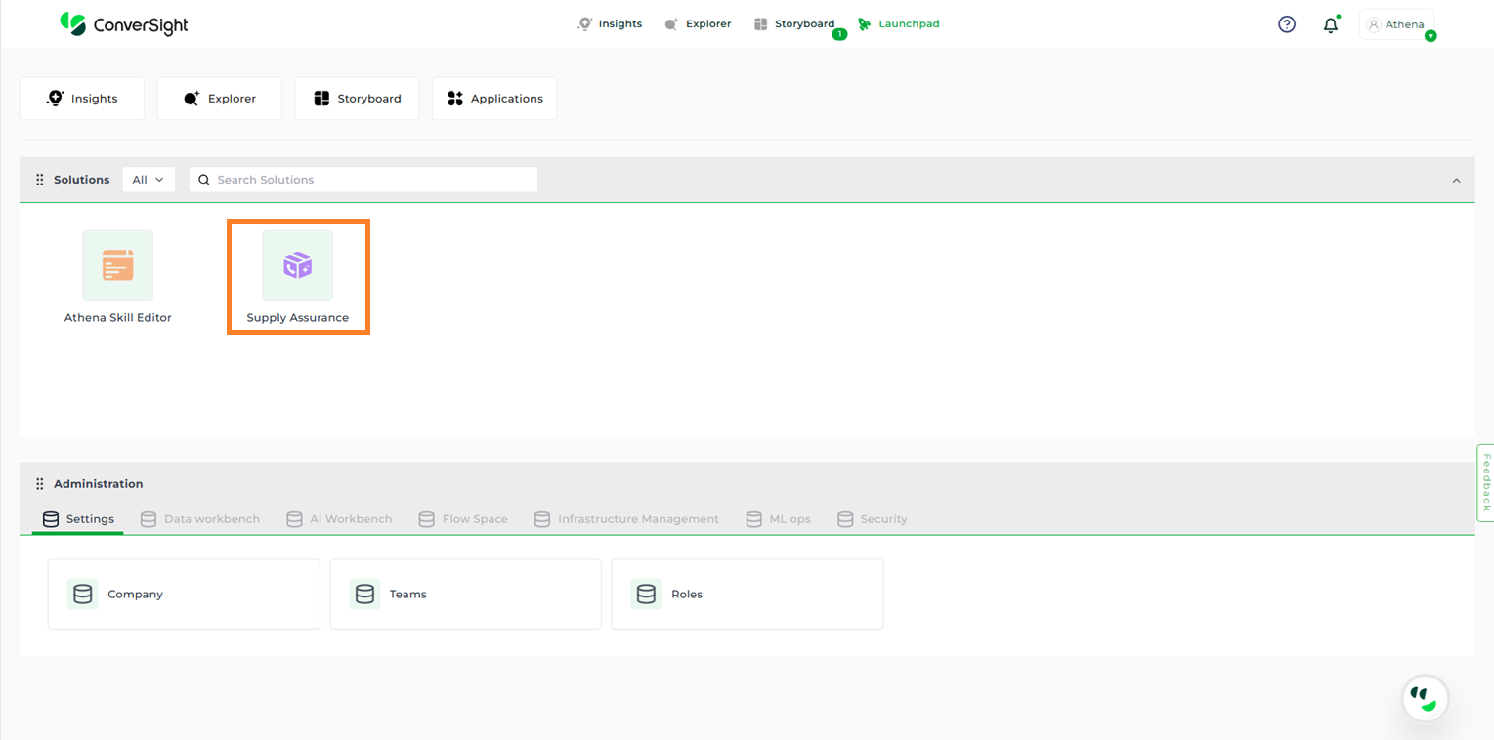Click the Search Solutions input field

371,180
